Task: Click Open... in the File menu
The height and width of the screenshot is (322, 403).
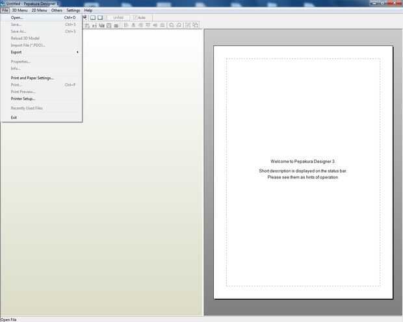Action: (42, 18)
